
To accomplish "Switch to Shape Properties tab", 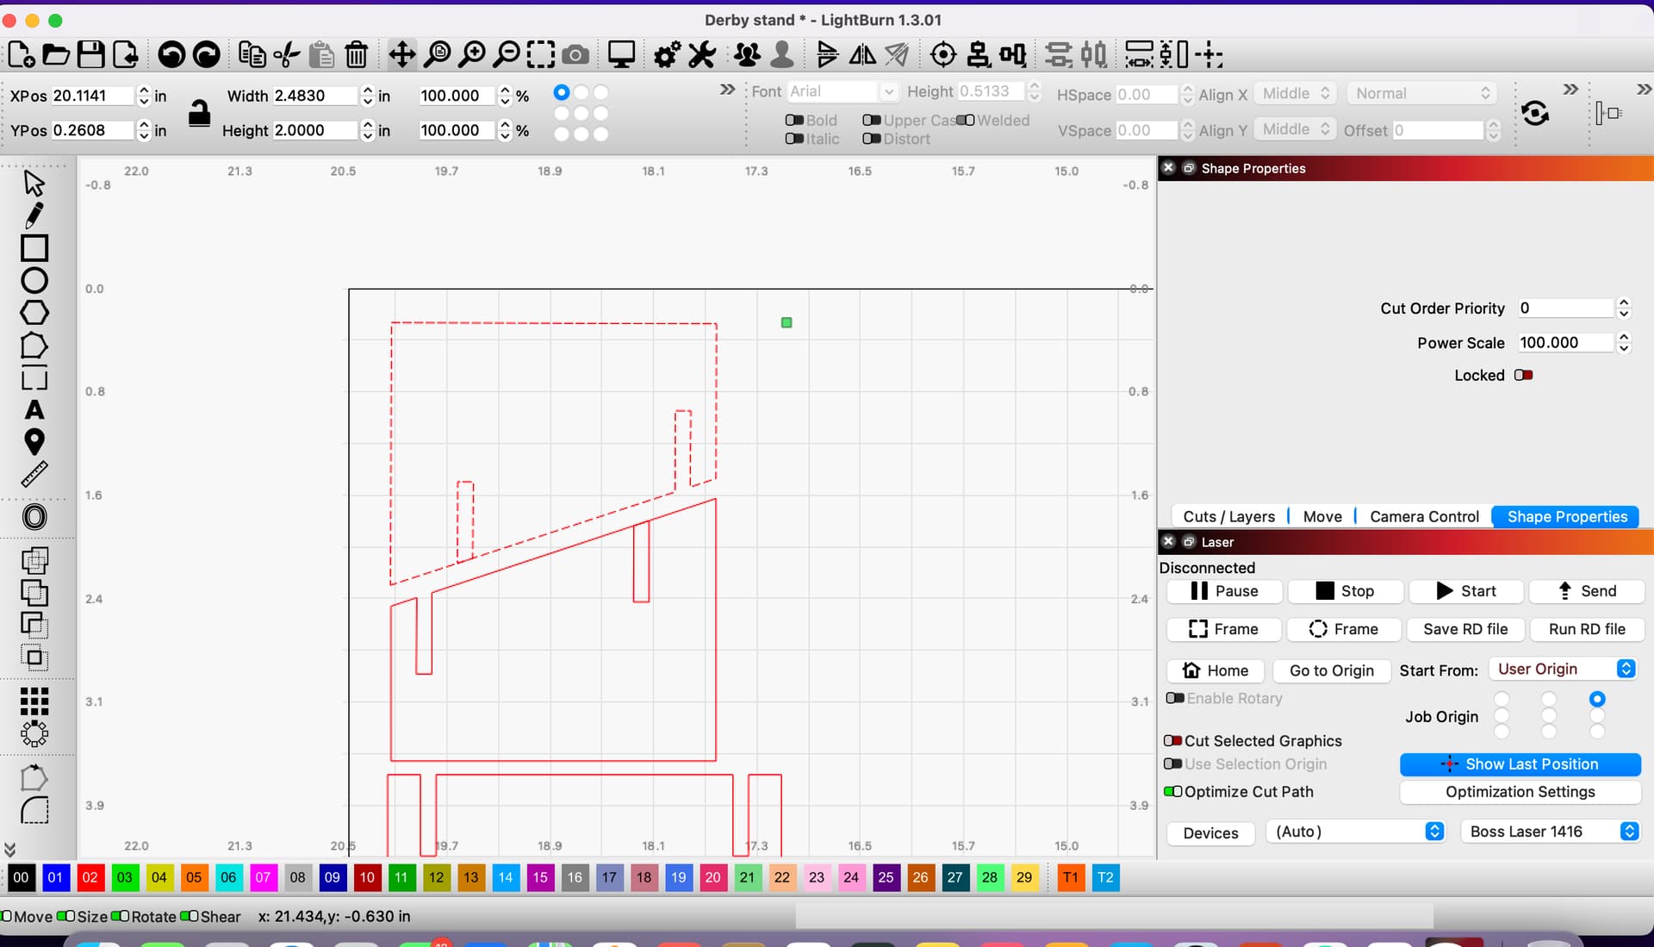I will 1567,516.
